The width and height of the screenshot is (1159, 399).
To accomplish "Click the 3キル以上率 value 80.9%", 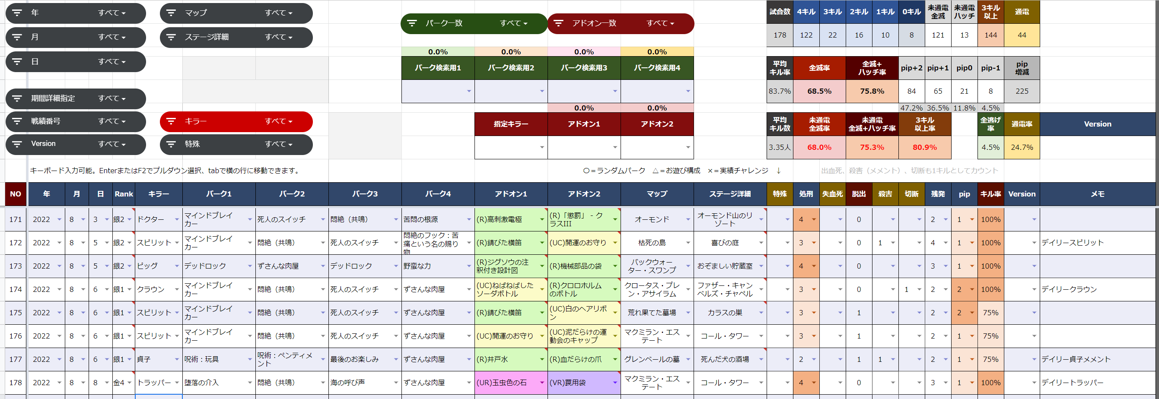I will point(925,147).
